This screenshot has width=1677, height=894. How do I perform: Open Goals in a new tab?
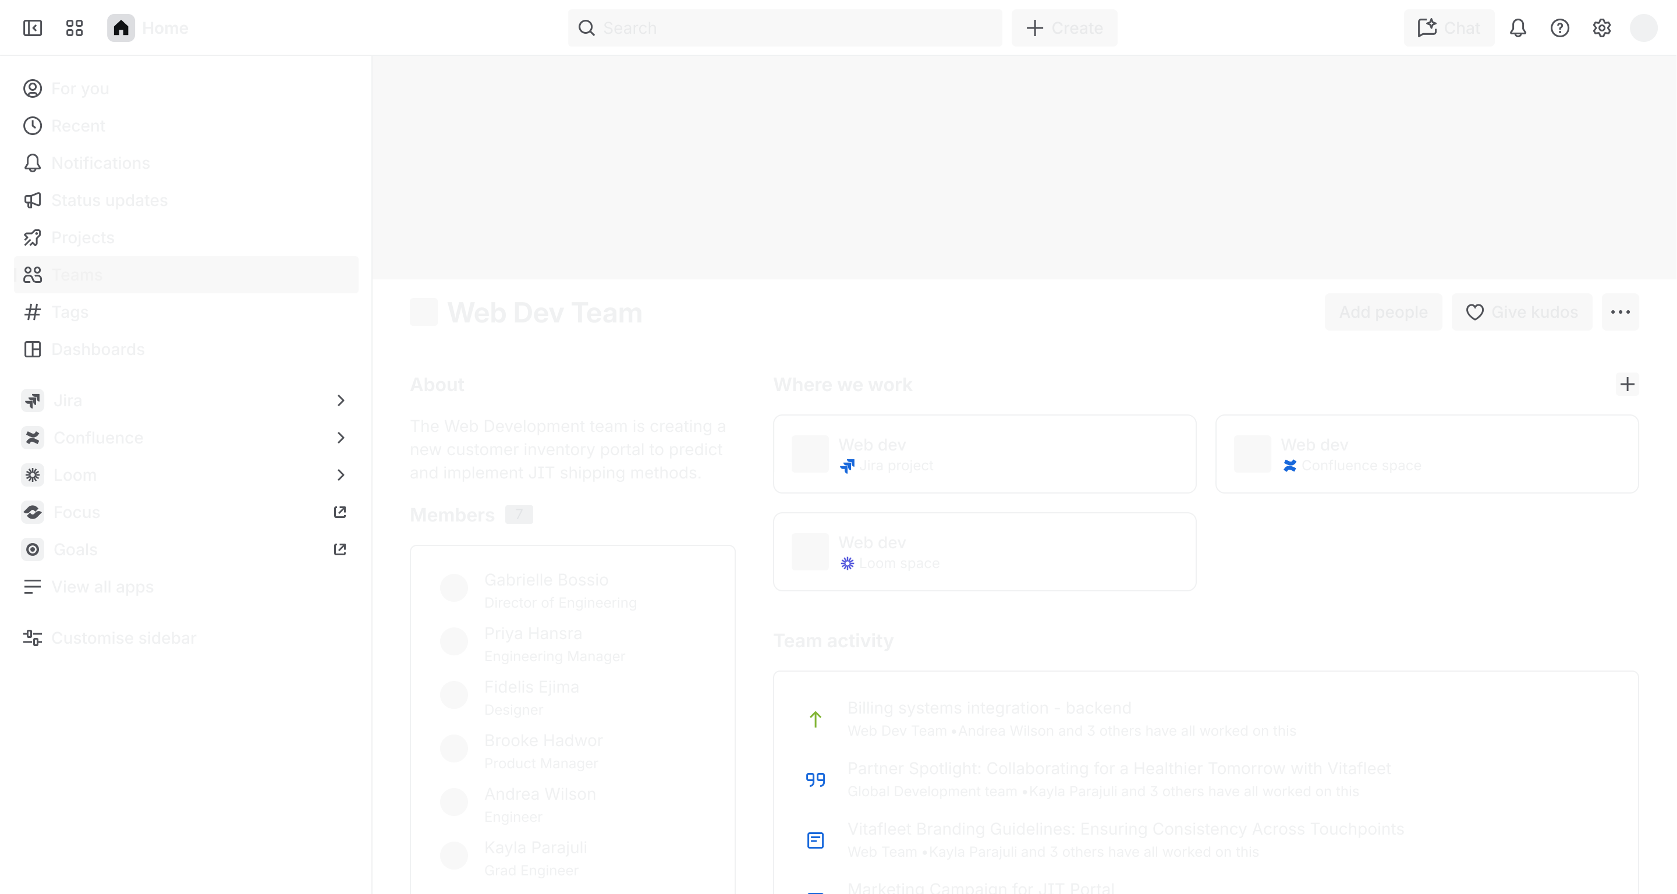(339, 549)
